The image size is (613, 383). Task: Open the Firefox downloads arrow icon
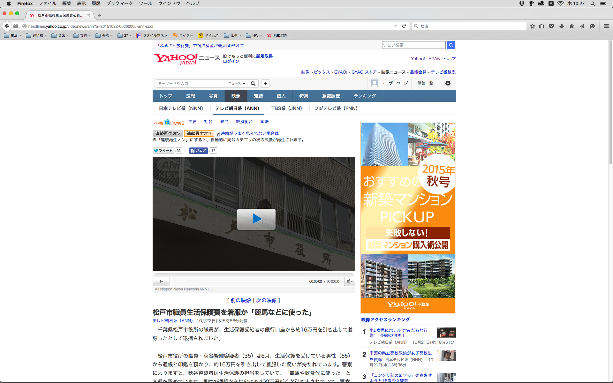coord(562,26)
